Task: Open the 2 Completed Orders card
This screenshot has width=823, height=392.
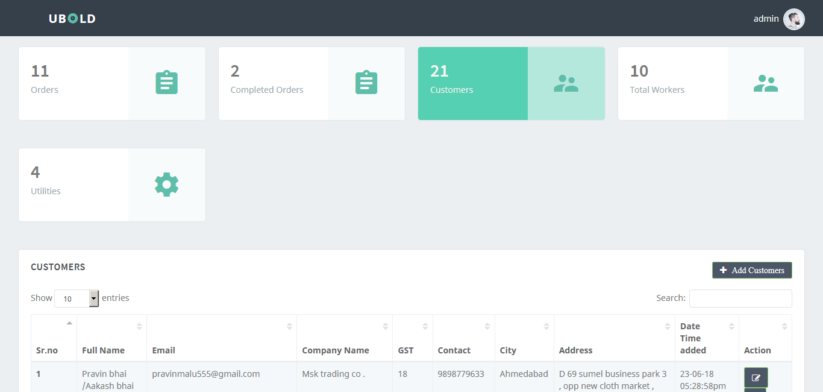Action: point(311,83)
